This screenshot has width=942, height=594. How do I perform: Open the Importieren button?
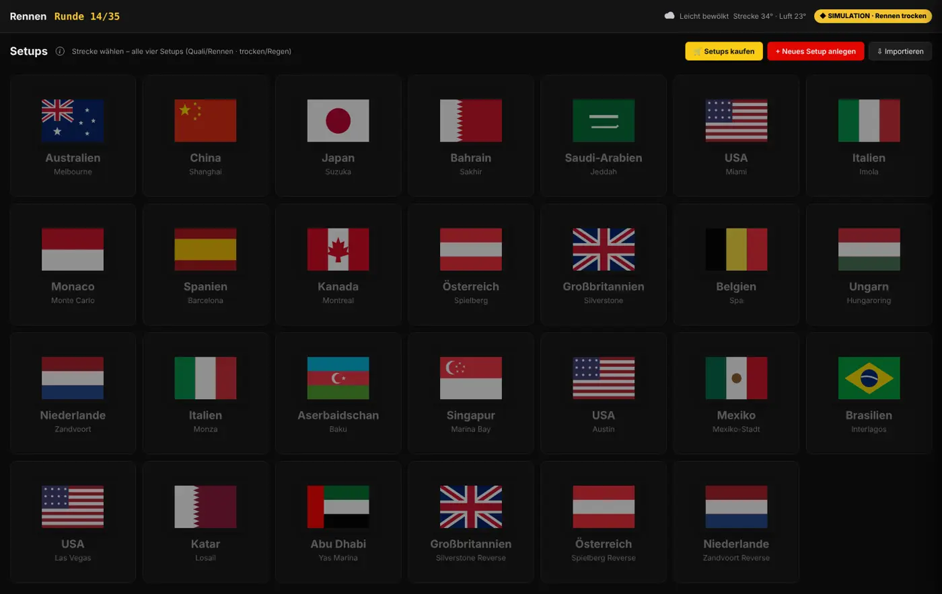(x=900, y=51)
